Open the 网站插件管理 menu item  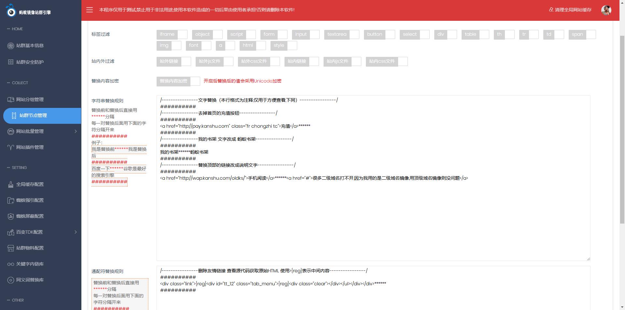tap(30, 148)
